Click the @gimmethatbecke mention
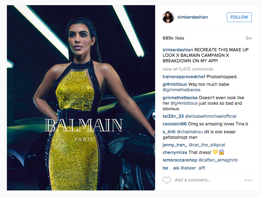 pyautogui.click(x=181, y=90)
